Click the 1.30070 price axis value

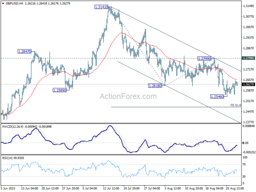[248, 27]
